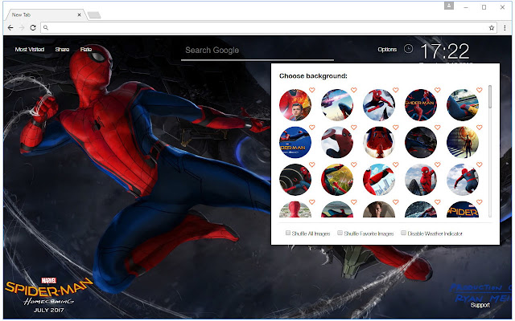
Task: Click the background chooser scrollbar
Action: point(490,97)
